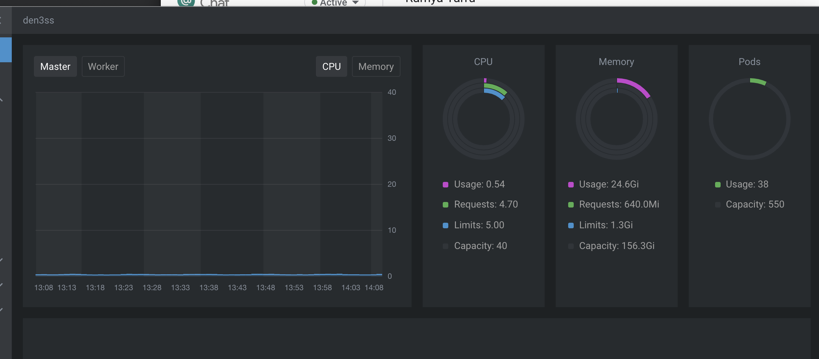
Task: Click the CPU Capacity: 40 legend entry
Action: 480,246
